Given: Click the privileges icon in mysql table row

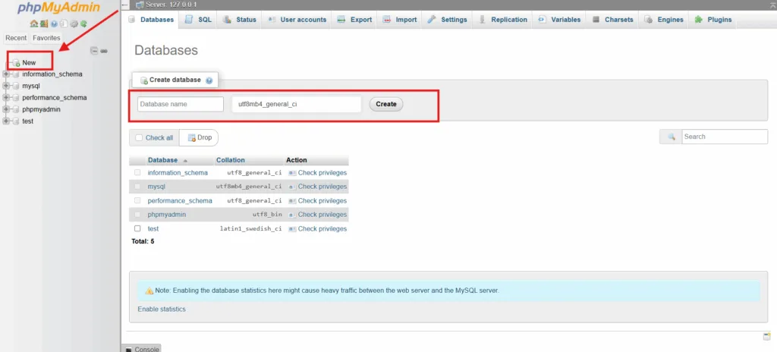Looking at the screenshot, I should click(292, 187).
